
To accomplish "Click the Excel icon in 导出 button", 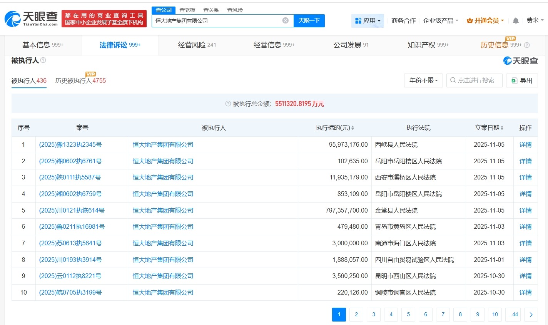I will click(x=513, y=80).
